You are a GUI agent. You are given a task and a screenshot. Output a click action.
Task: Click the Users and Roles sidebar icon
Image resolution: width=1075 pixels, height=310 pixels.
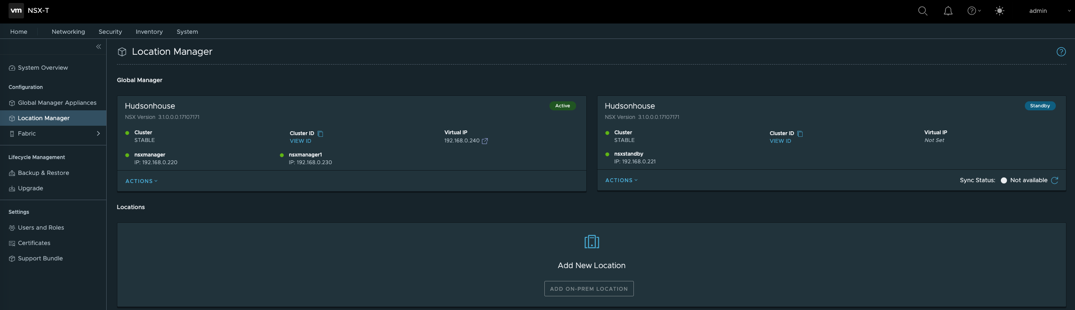[x=12, y=228]
